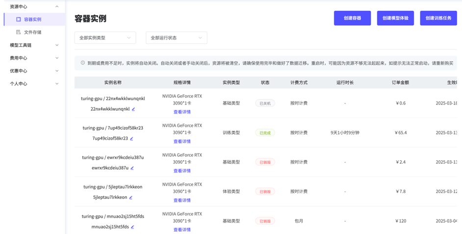Open 查看详情 for 7up49cizof58kr23 instance

coord(182,141)
